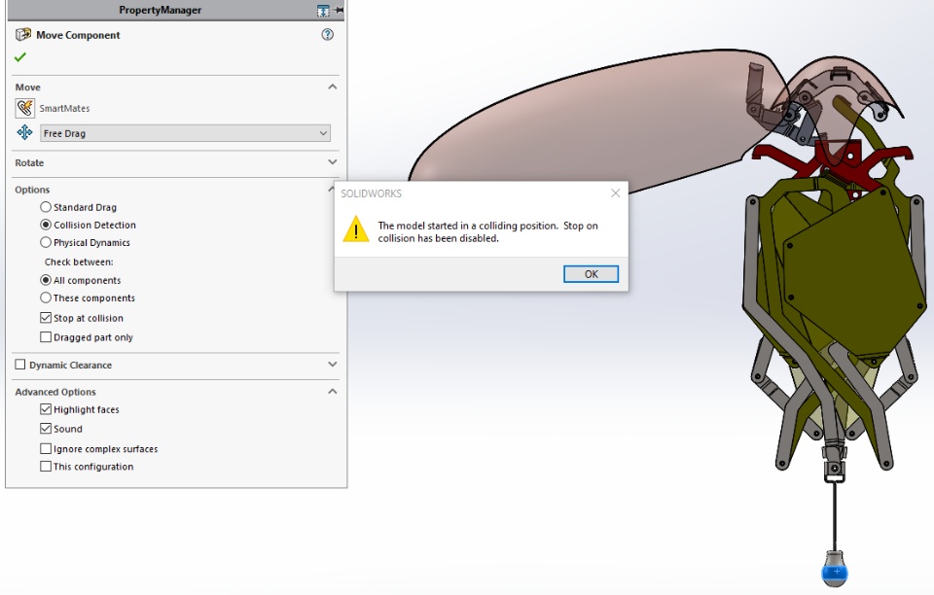The height and width of the screenshot is (595, 934).
Task: Collapse the Advanced Options section chevron
Action: (333, 392)
